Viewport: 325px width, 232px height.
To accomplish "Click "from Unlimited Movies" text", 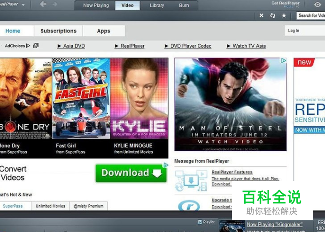I will [x=133, y=152].
